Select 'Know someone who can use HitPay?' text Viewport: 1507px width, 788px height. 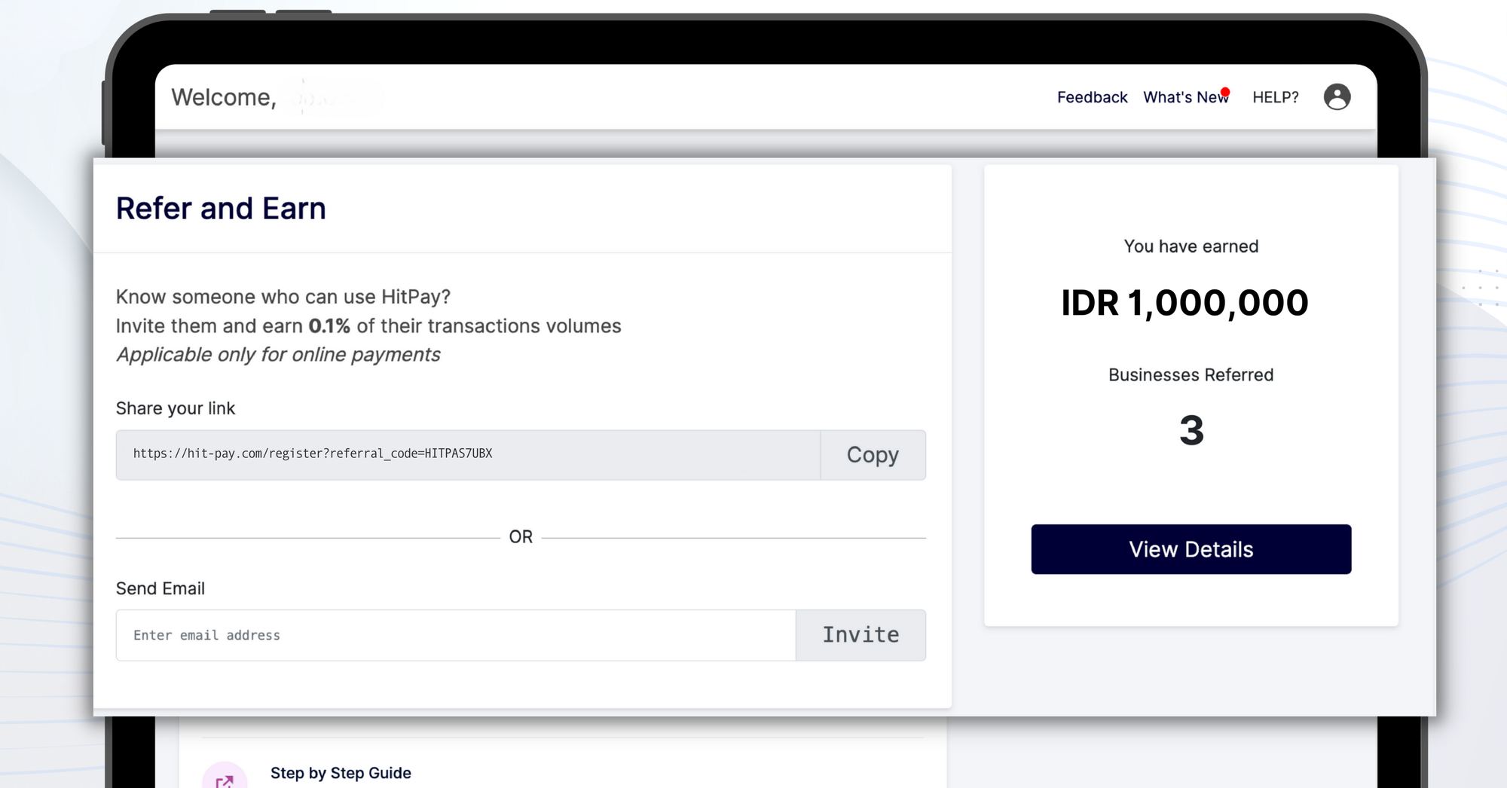pos(283,297)
